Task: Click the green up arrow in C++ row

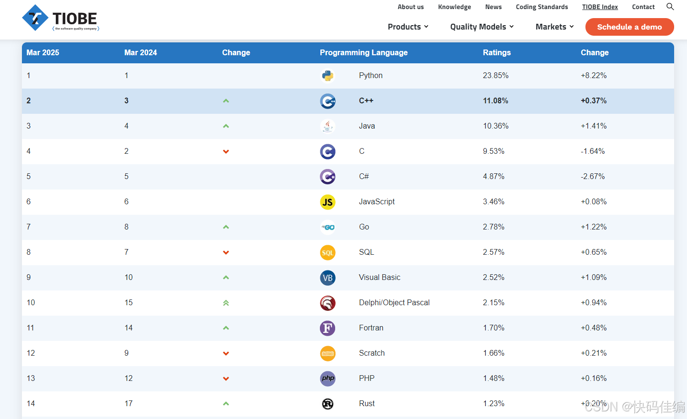Action: pos(226,101)
